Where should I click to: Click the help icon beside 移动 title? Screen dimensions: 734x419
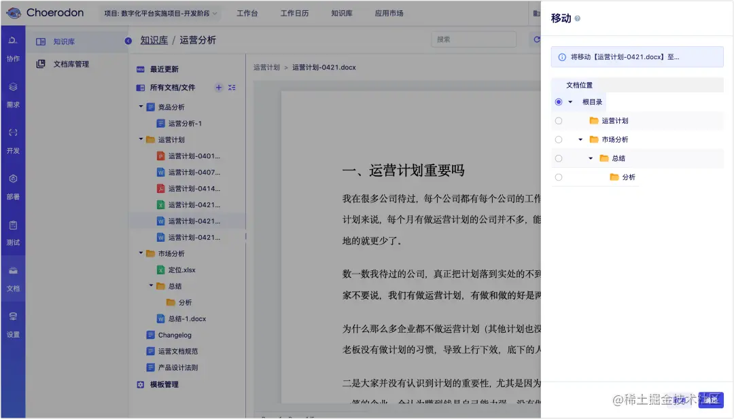coord(577,19)
